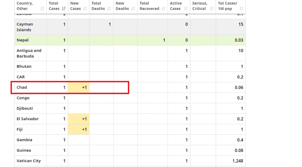Select the Nepal row name

coord(23,40)
